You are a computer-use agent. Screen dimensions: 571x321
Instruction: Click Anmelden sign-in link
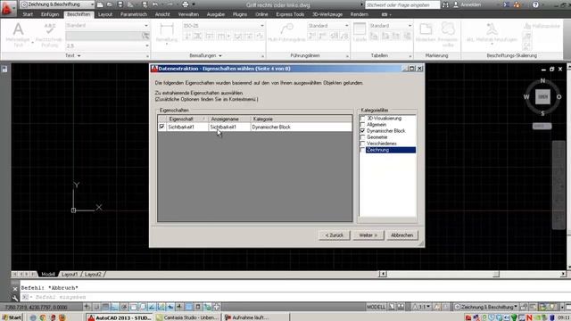(x=471, y=4)
